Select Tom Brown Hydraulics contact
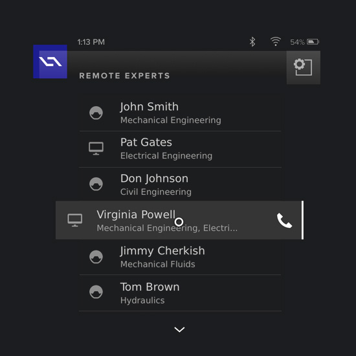This screenshot has width=356, height=356. (180, 293)
